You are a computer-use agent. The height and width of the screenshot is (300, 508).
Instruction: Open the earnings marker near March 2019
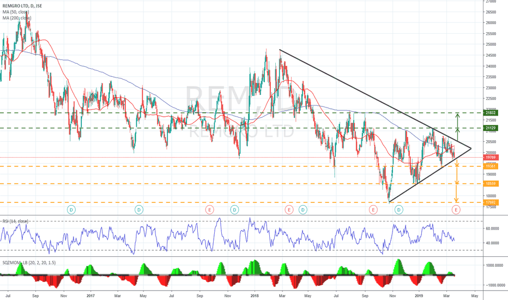(x=456, y=210)
